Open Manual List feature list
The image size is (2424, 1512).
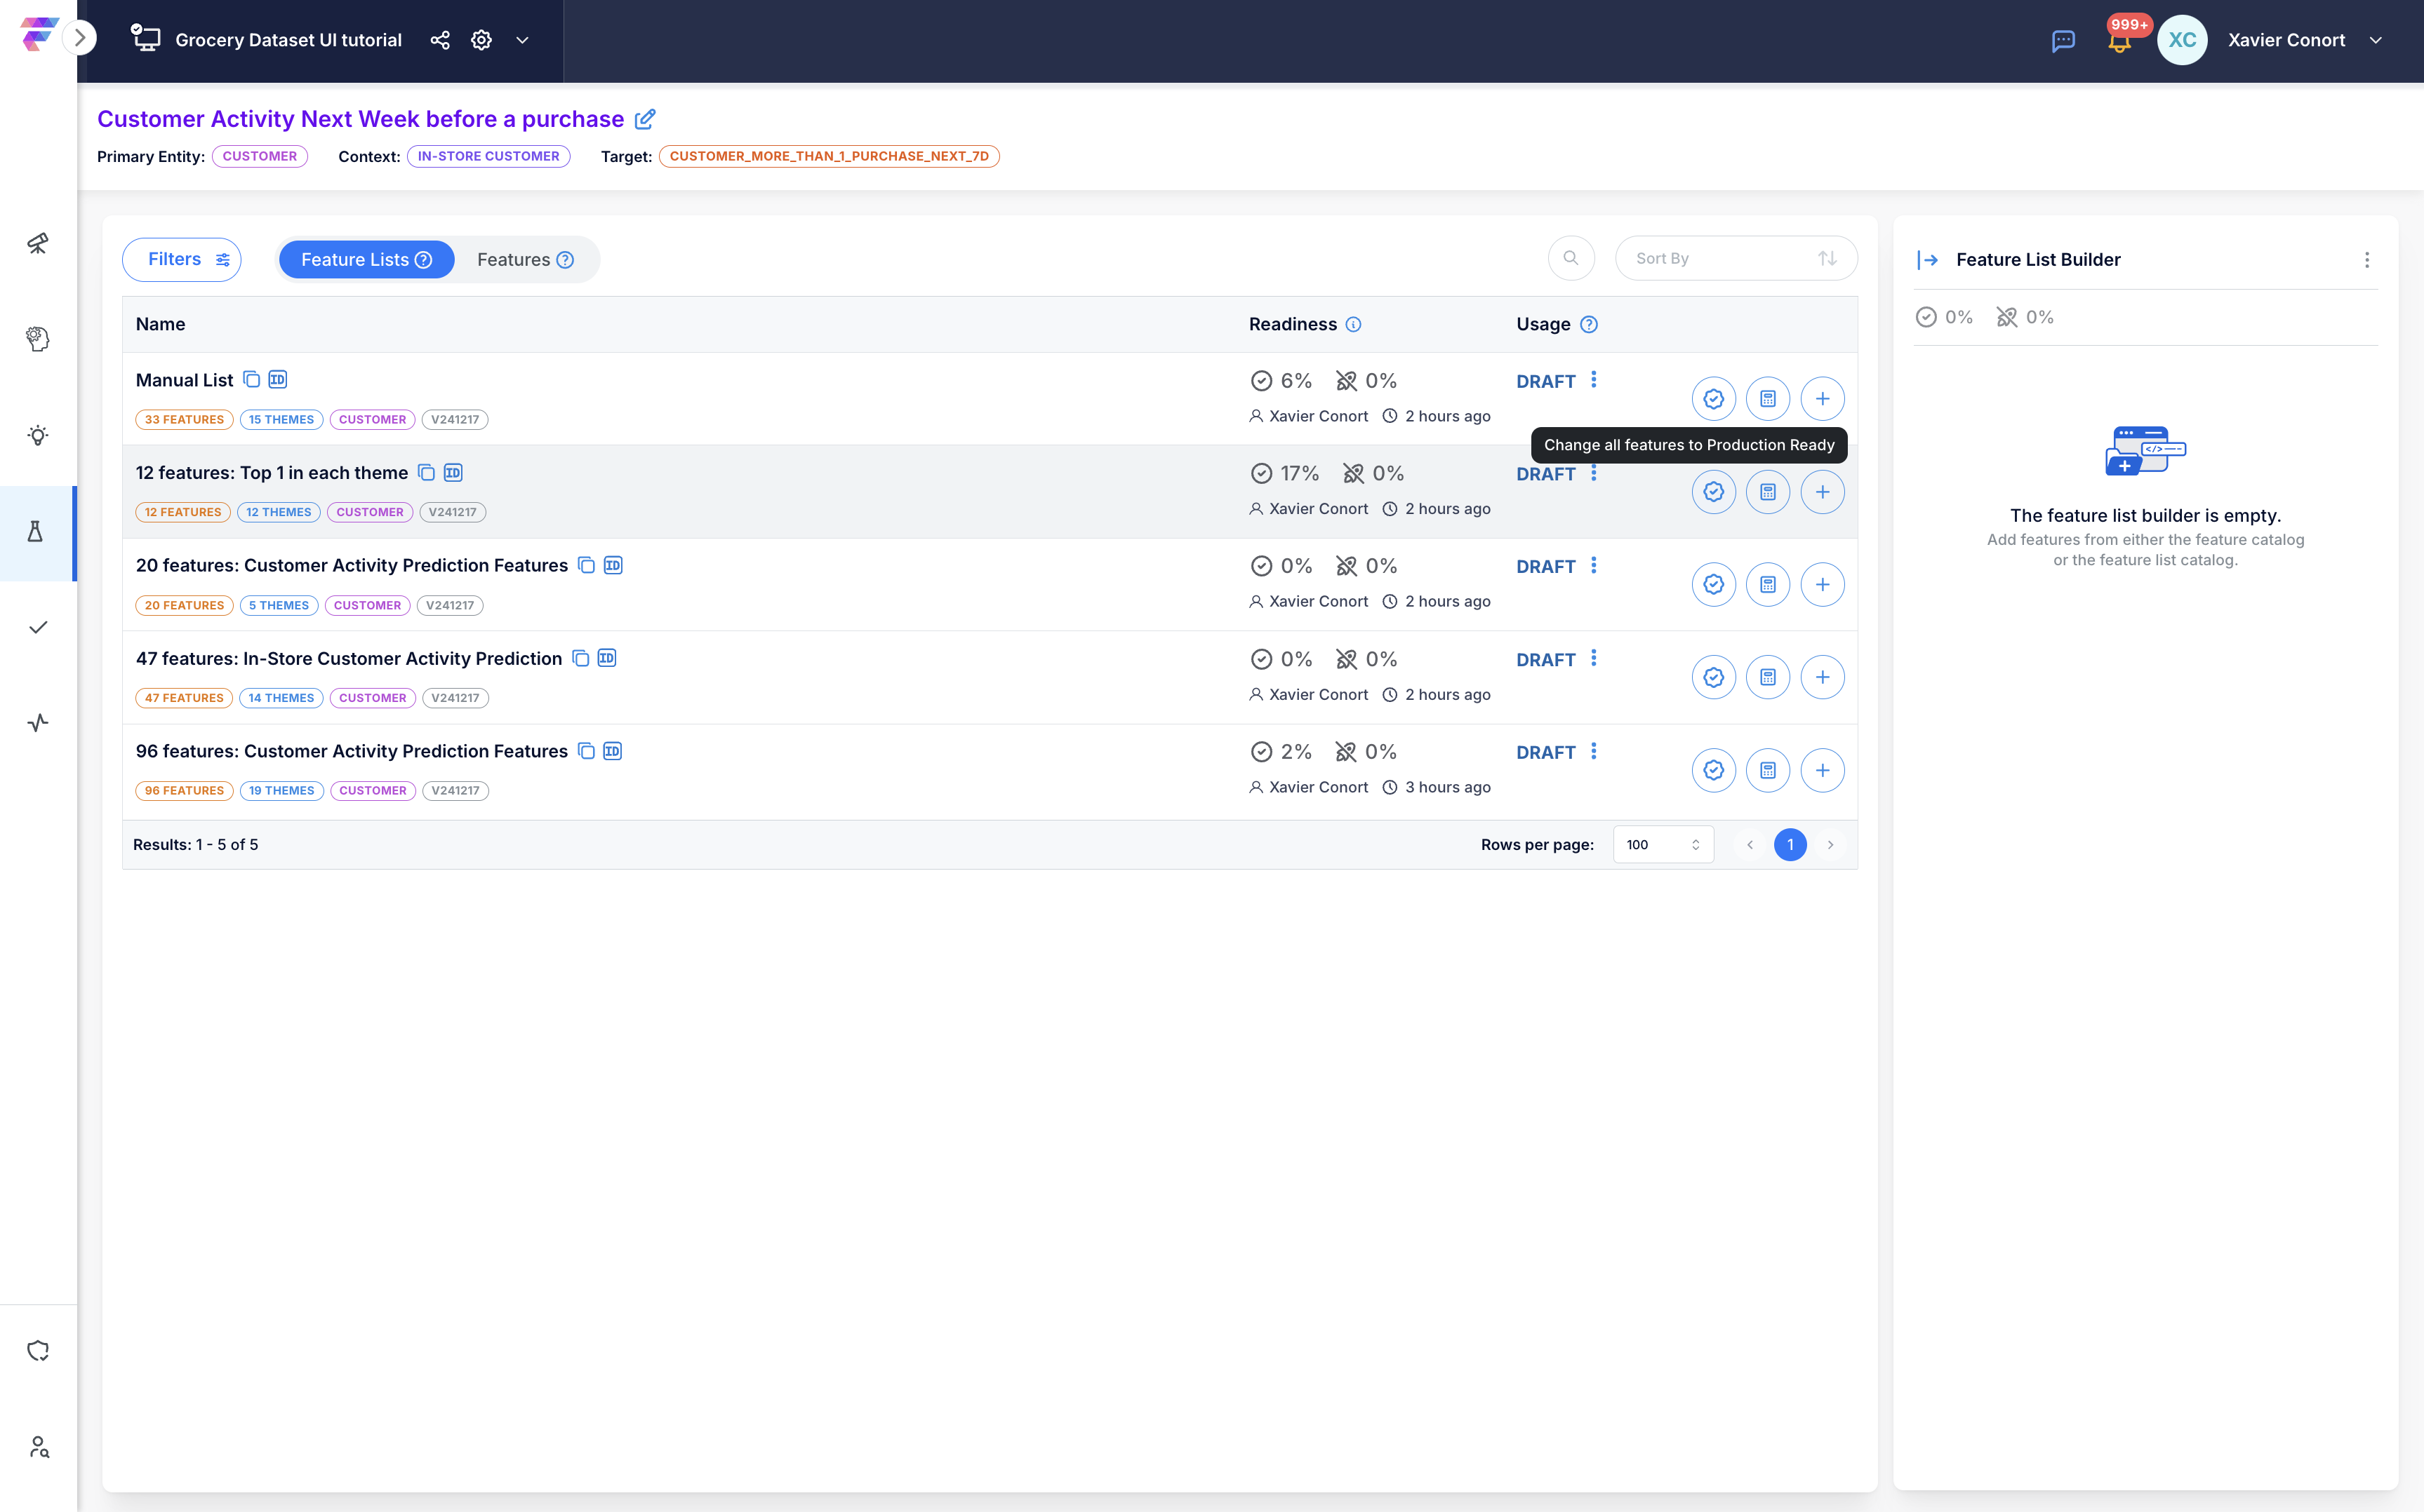(x=184, y=380)
